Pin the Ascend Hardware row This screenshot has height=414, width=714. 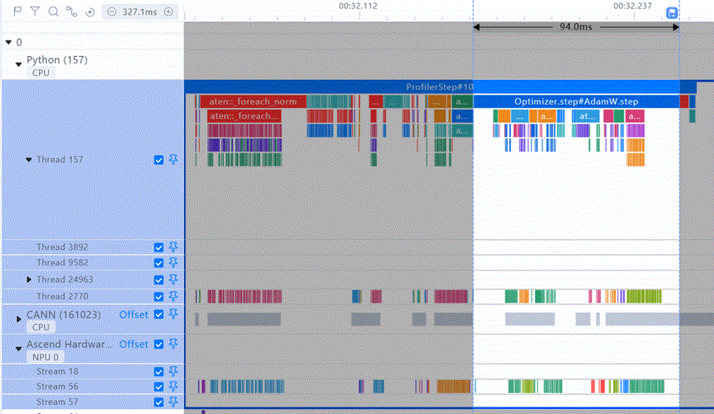coord(173,344)
